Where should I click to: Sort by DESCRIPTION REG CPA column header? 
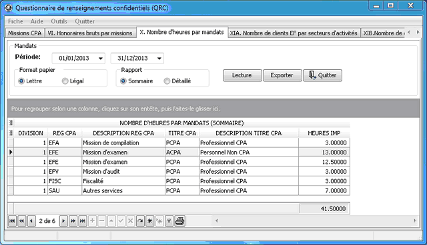(123, 133)
